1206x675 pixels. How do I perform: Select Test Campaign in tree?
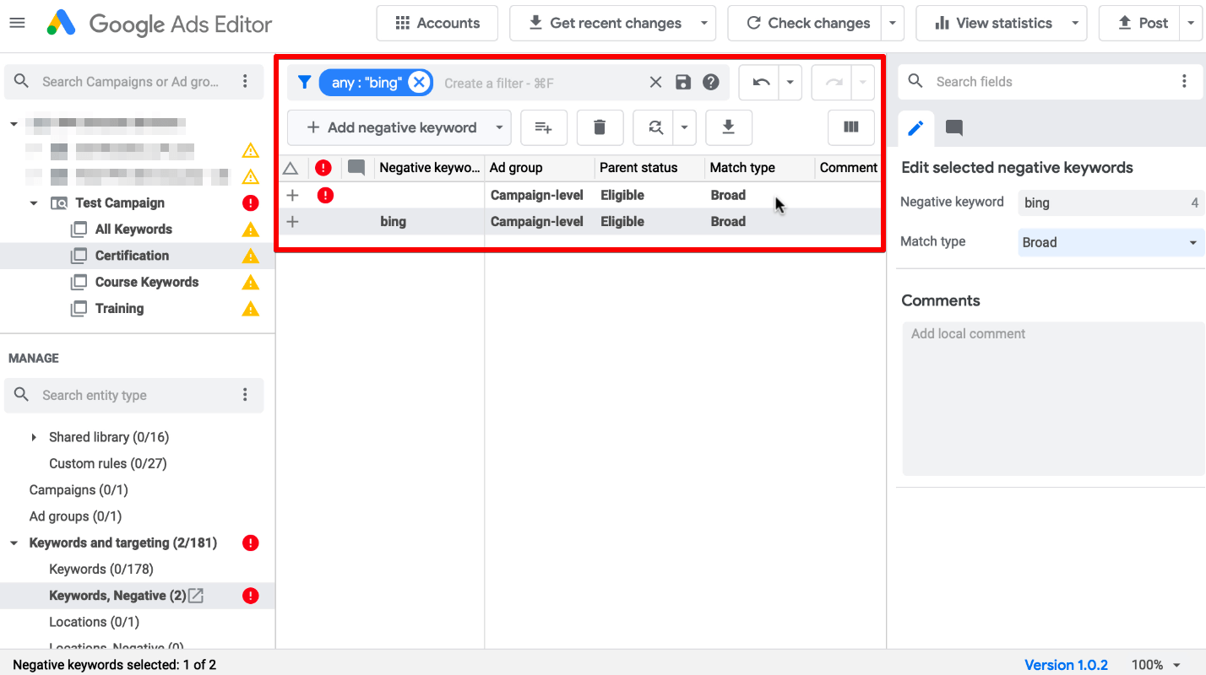(x=120, y=203)
